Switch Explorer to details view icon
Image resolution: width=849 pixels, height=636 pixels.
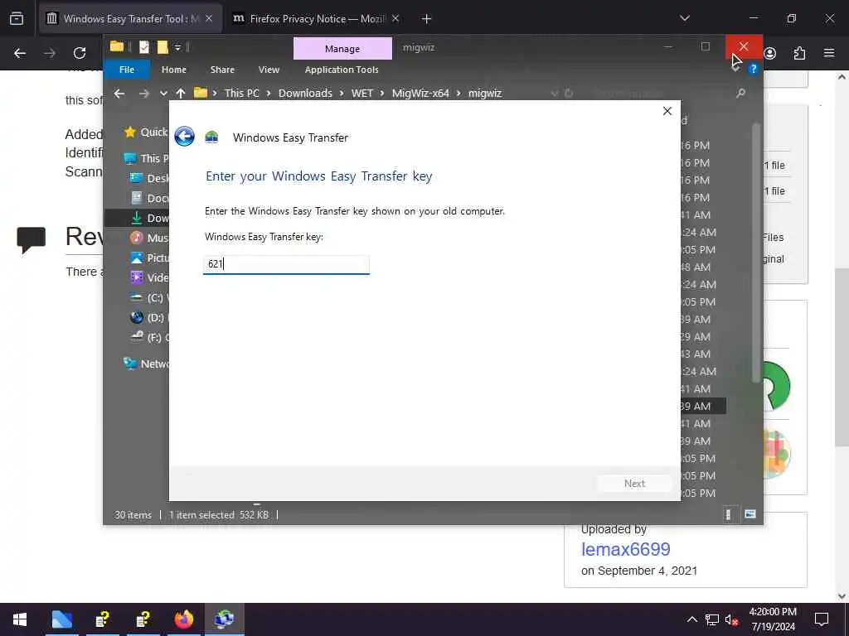[x=728, y=514]
